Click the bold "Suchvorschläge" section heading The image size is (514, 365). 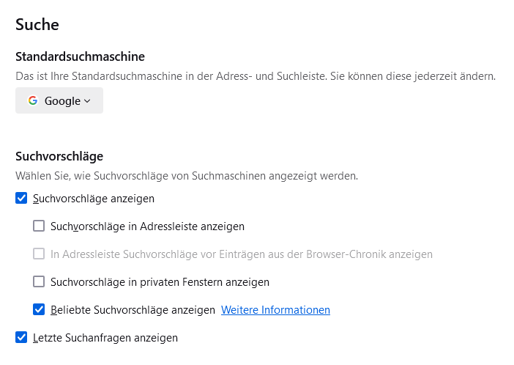59,156
